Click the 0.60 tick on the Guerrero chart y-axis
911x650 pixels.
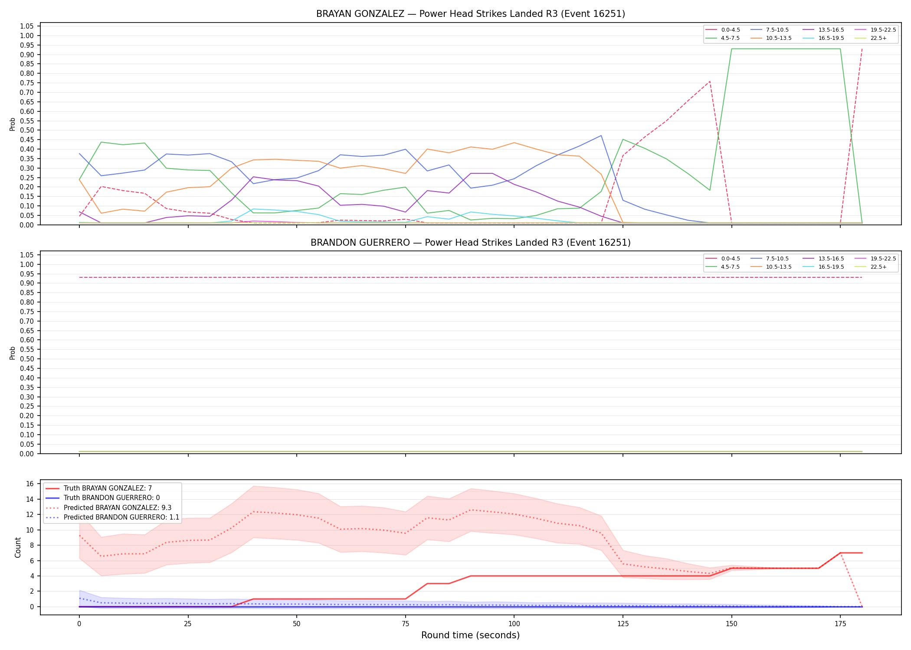tap(27, 340)
